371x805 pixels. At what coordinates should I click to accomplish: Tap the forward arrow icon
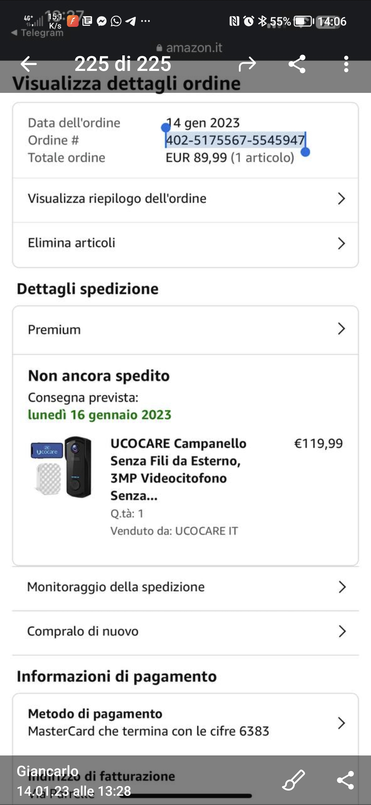click(x=247, y=64)
